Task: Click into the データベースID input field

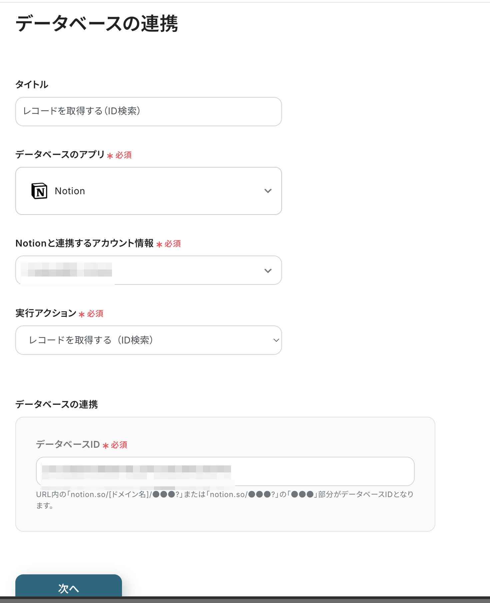Action: tap(225, 471)
